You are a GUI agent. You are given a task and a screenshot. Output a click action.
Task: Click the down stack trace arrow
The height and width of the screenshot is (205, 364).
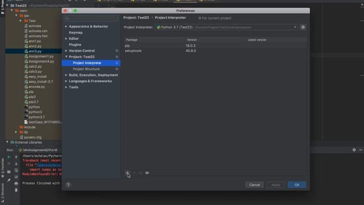pos(16,163)
